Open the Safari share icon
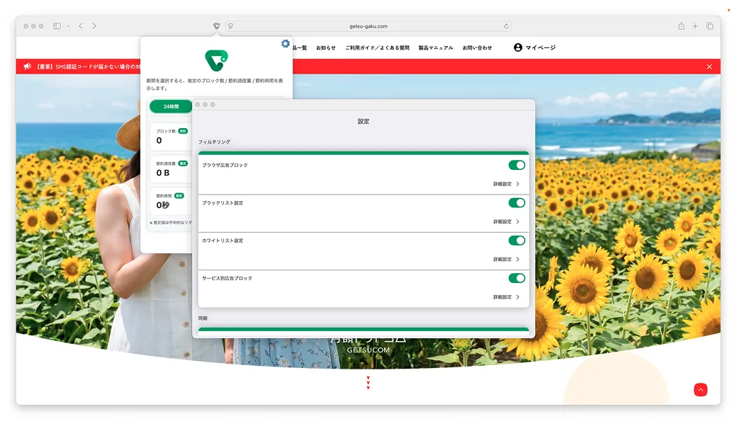This screenshot has width=732, height=426. tap(681, 26)
